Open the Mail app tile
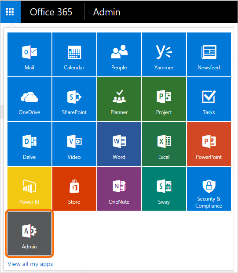The image size is (238, 273). click(x=29, y=54)
